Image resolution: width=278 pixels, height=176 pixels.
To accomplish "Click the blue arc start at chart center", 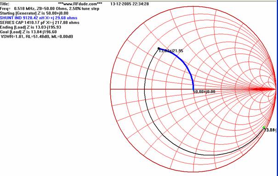I will click(x=193, y=90).
